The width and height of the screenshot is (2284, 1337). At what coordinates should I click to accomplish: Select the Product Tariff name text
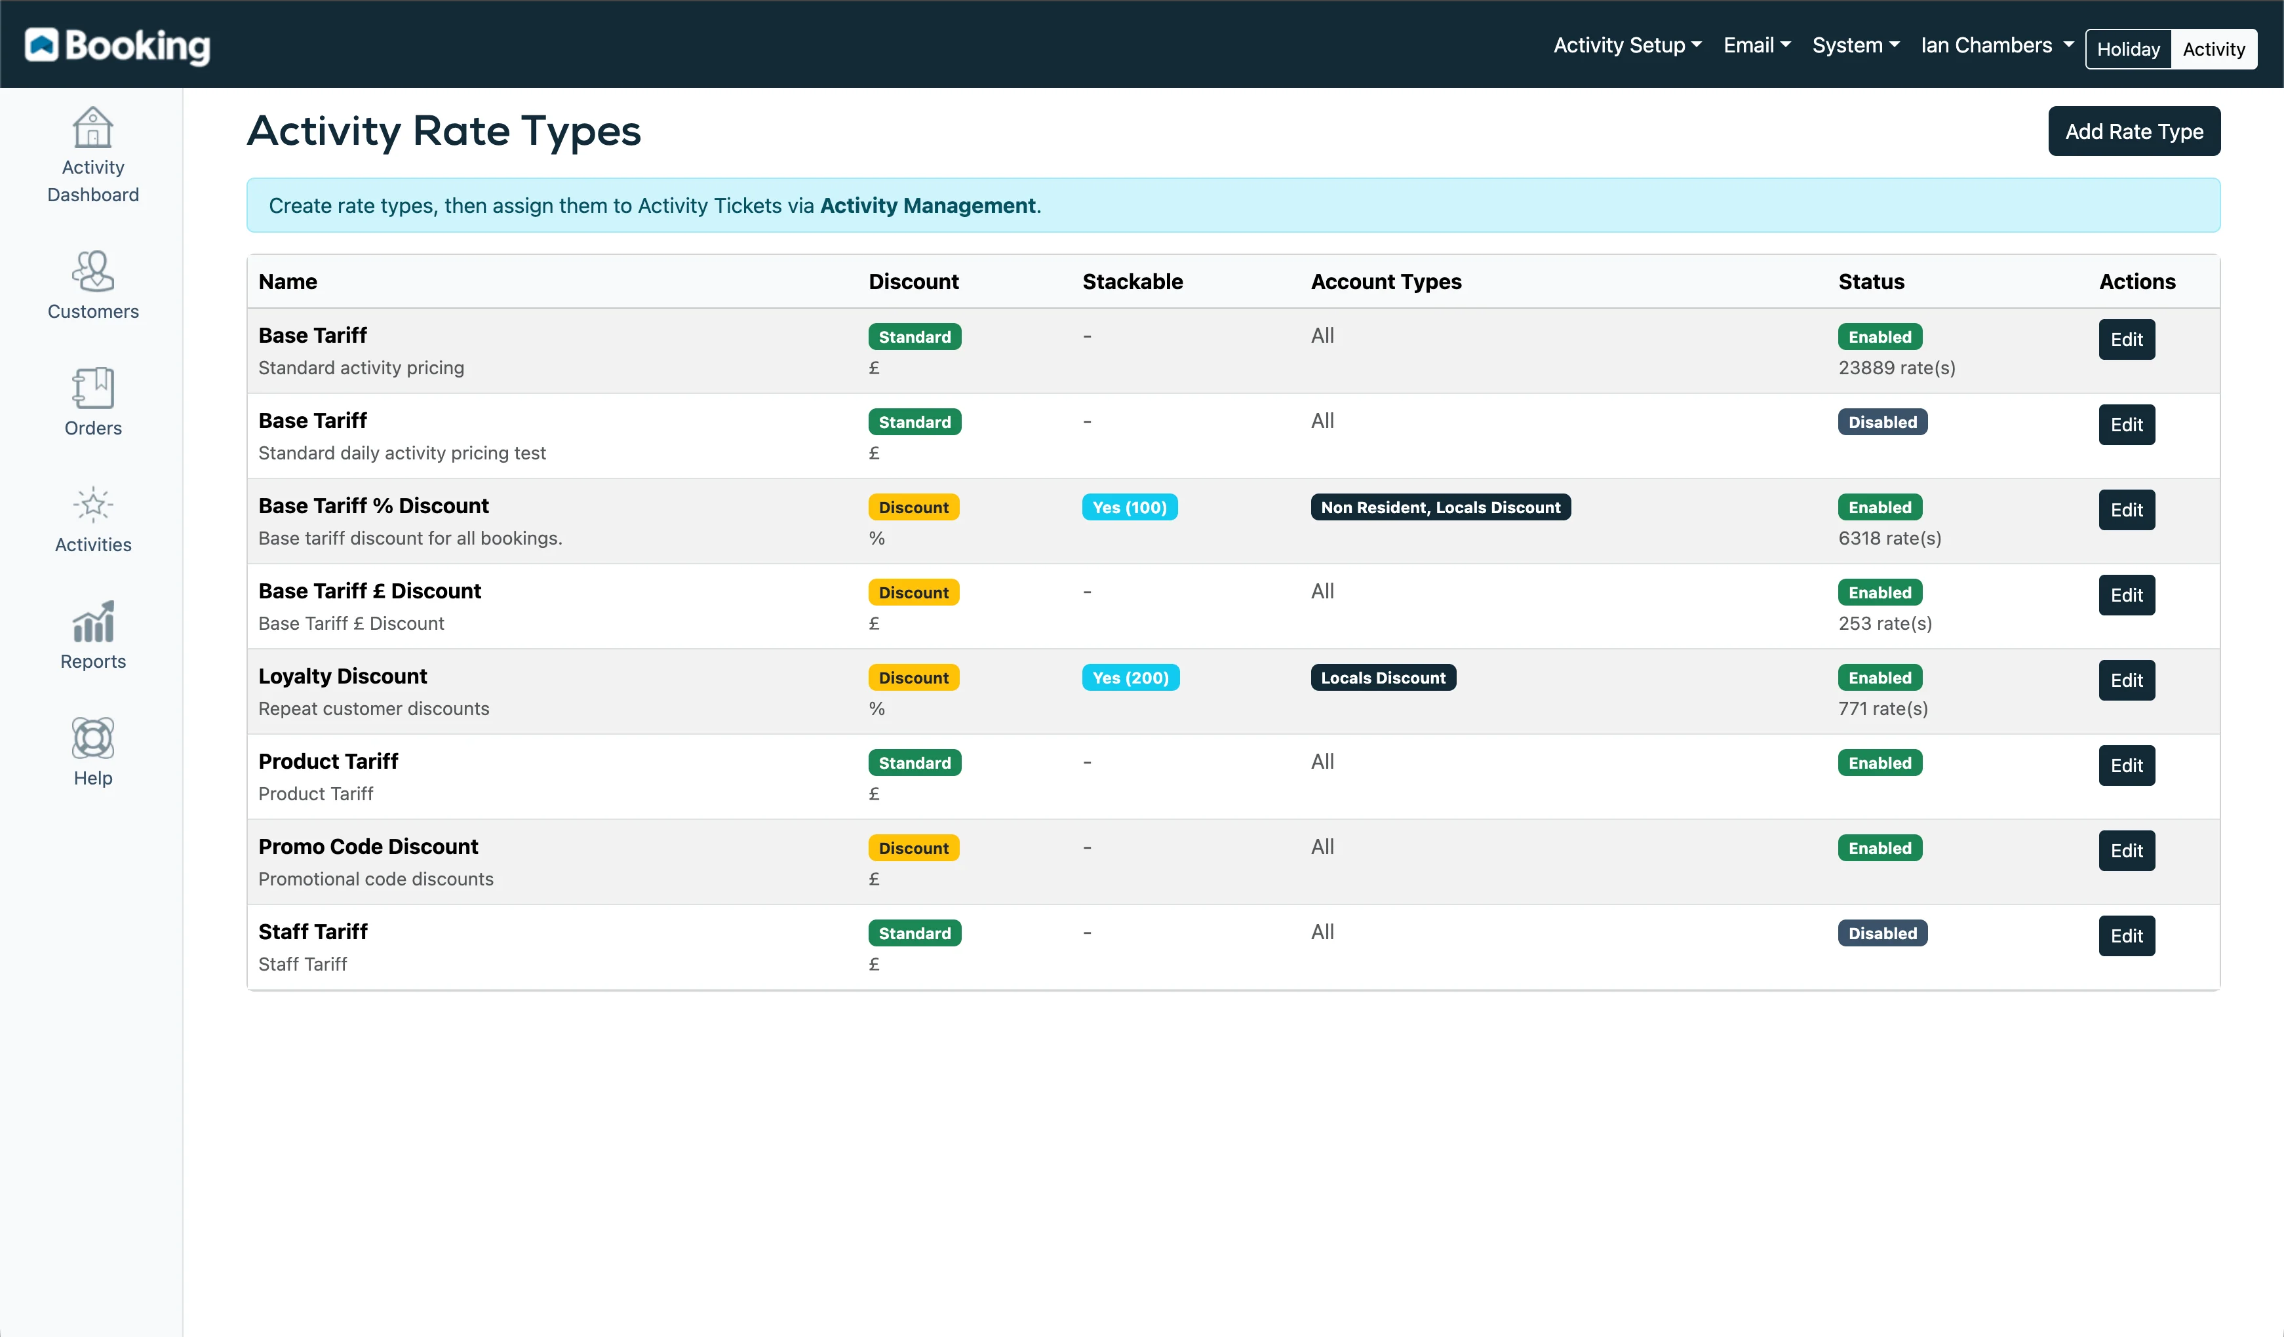pyautogui.click(x=328, y=761)
